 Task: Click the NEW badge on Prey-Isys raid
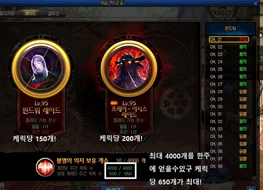click(x=114, y=103)
